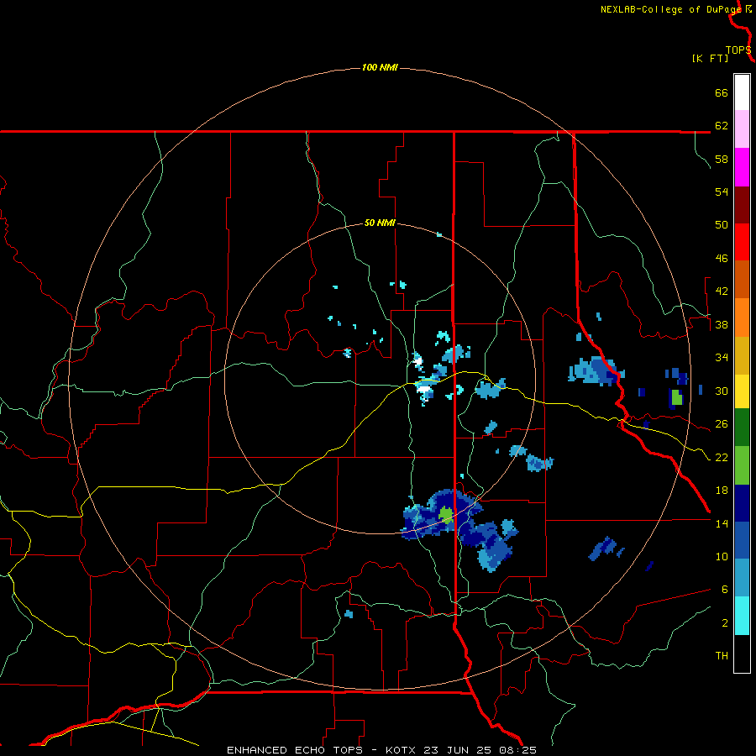Image resolution: width=756 pixels, height=756 pixels.
Task: Click the black TH threshold legend swatch
Action: (742, 654)
